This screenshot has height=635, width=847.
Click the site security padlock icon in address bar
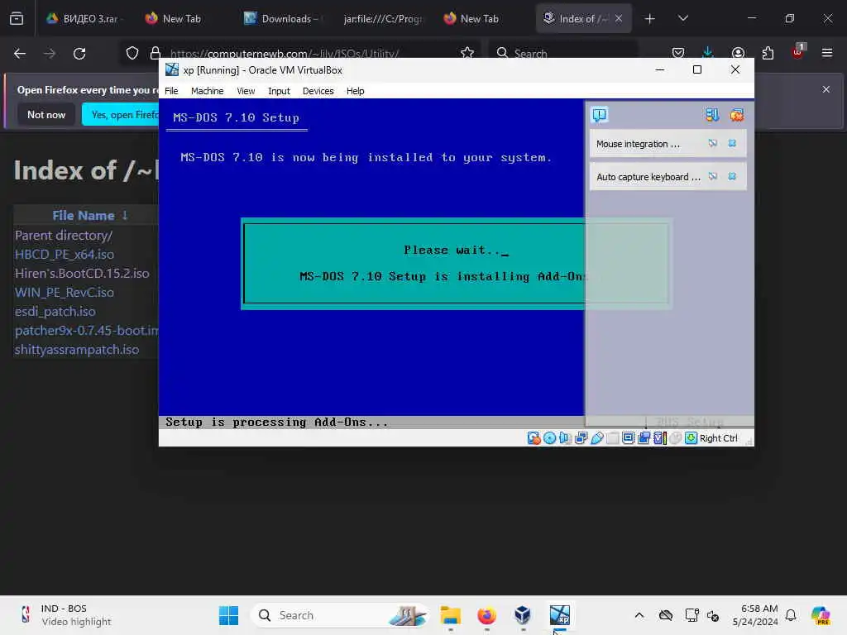pyautogui.click(x=155, y=53)
